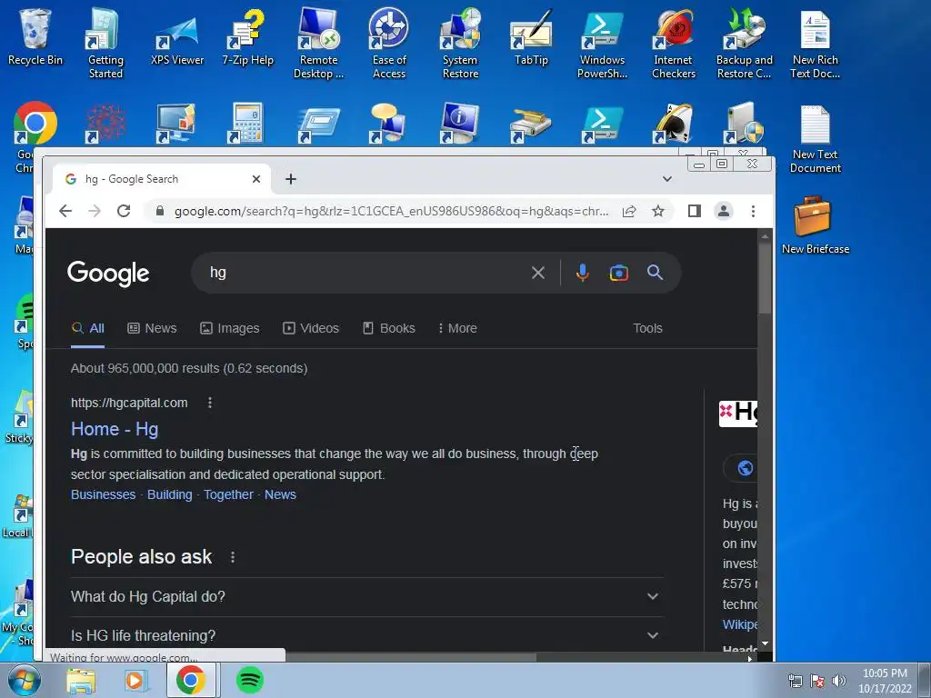Open the Tools search options
Image resolution: width=931 pixels, height=698 pixels.
tap(647, 328)
